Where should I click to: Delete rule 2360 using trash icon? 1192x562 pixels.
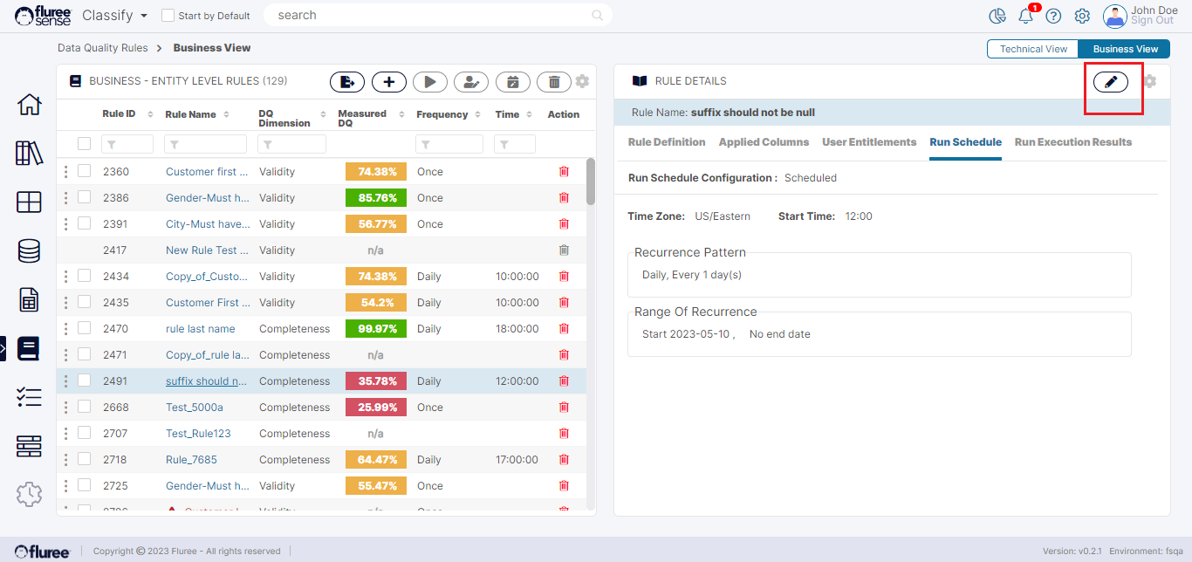pos(564,172)
